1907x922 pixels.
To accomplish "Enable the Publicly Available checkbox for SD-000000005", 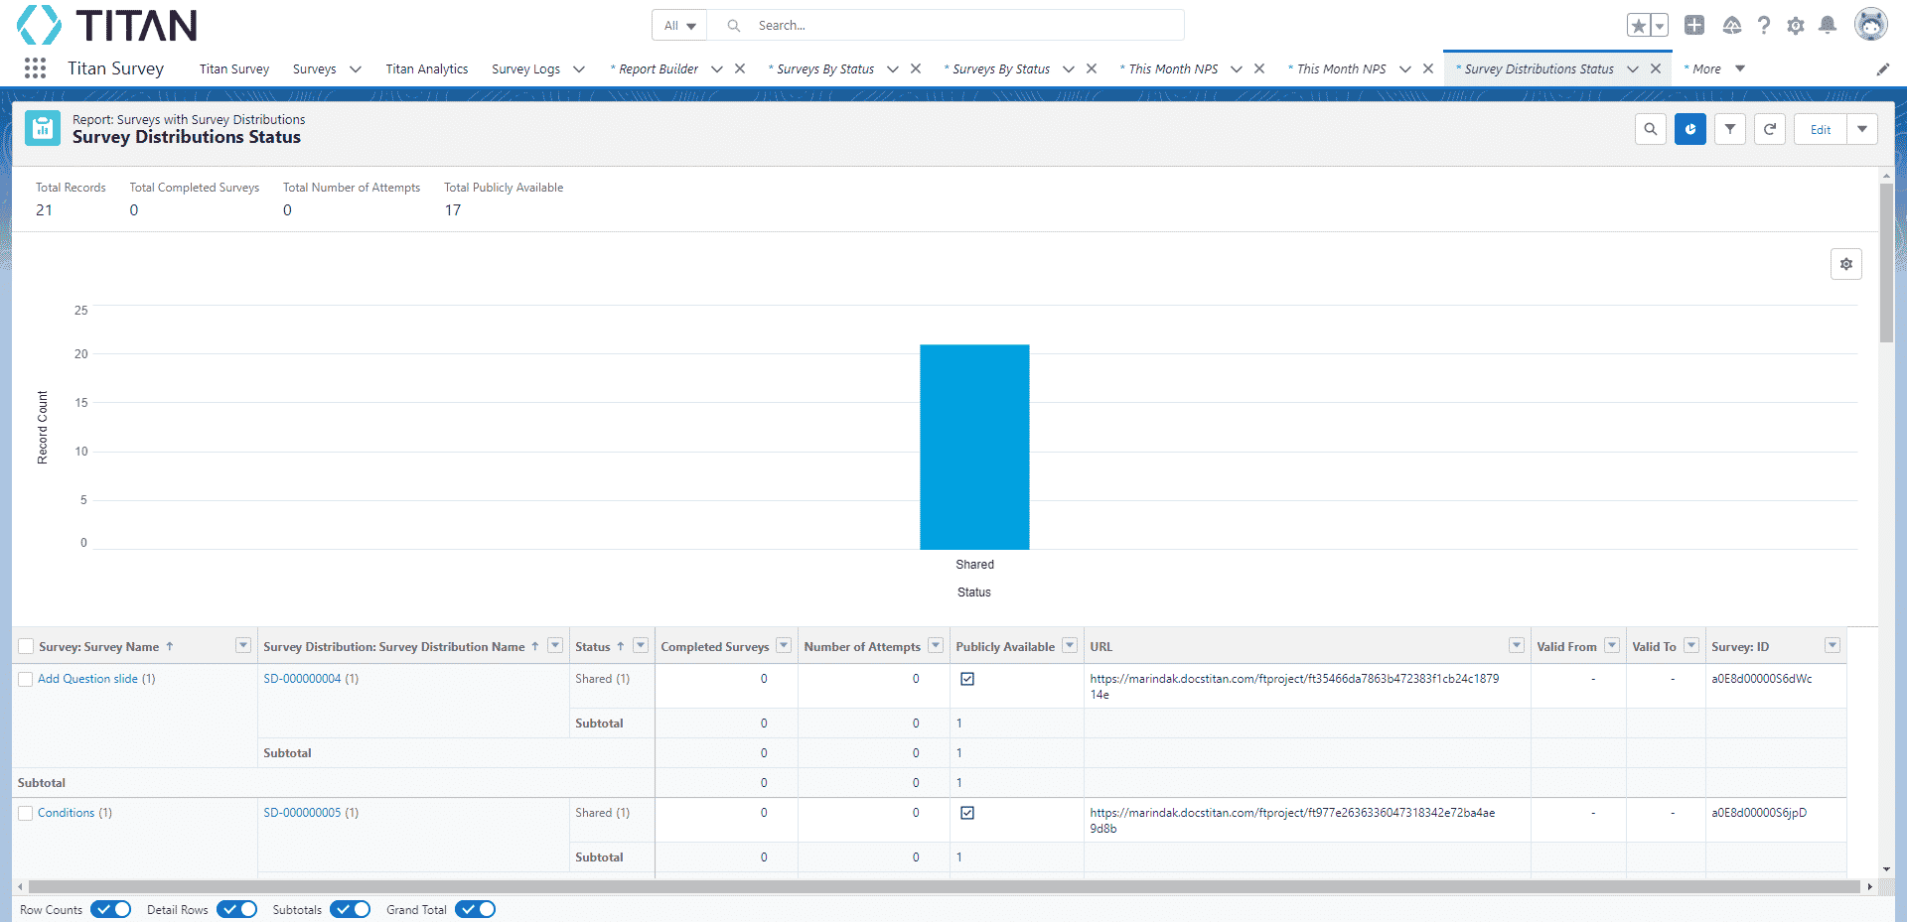I will click(x=967, y=812).
